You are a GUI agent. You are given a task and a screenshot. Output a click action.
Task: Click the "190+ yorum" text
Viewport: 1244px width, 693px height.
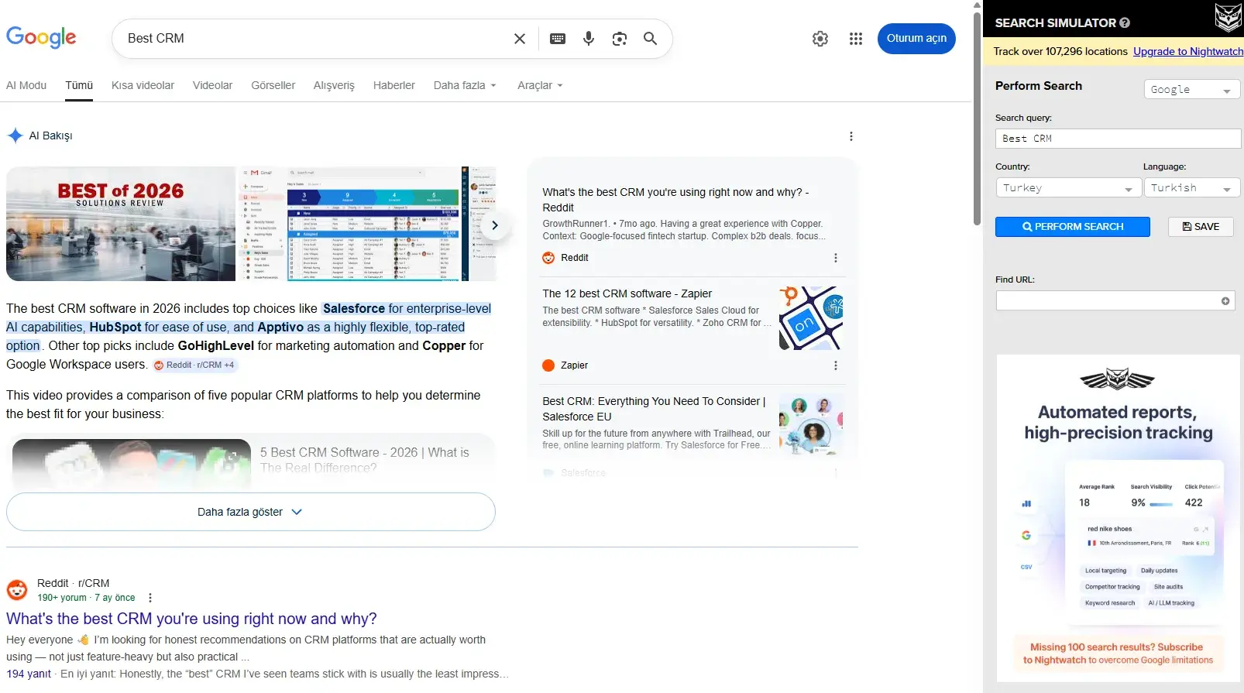click(62, 598)
